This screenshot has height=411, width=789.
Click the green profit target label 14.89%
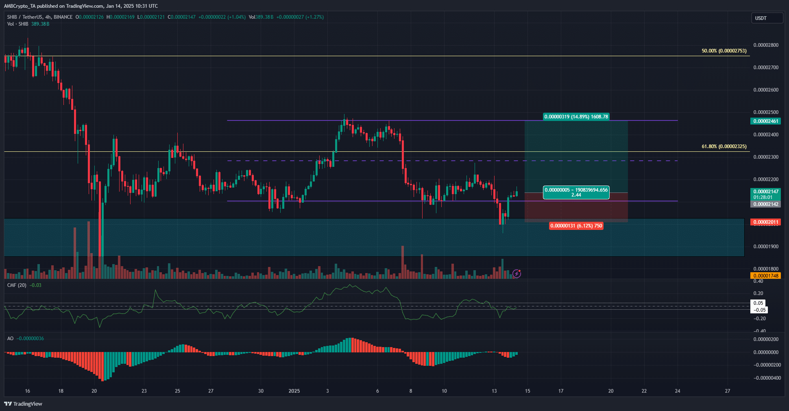pos(576,117)
